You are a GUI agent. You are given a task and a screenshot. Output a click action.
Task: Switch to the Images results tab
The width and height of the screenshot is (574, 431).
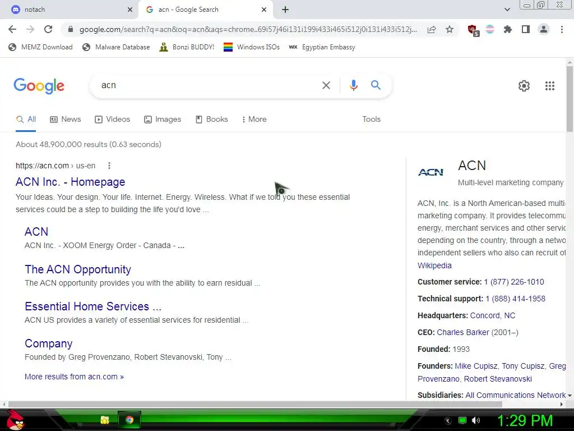tap(163, 120)
